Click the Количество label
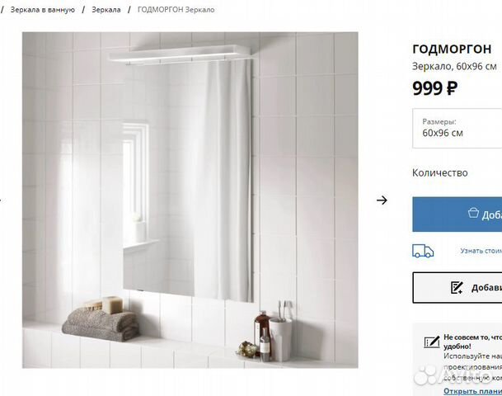Viewport: 502px width, 396px height. coord(440,172)
